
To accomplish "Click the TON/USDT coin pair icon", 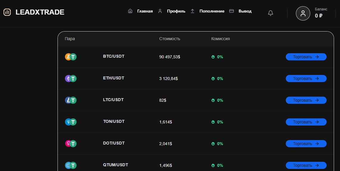I will 71,122.
